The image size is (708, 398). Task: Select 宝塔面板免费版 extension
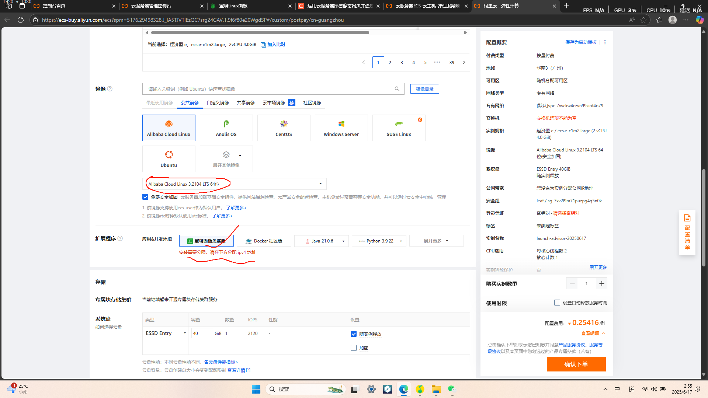pyautogui.click(x=206, y=241)
